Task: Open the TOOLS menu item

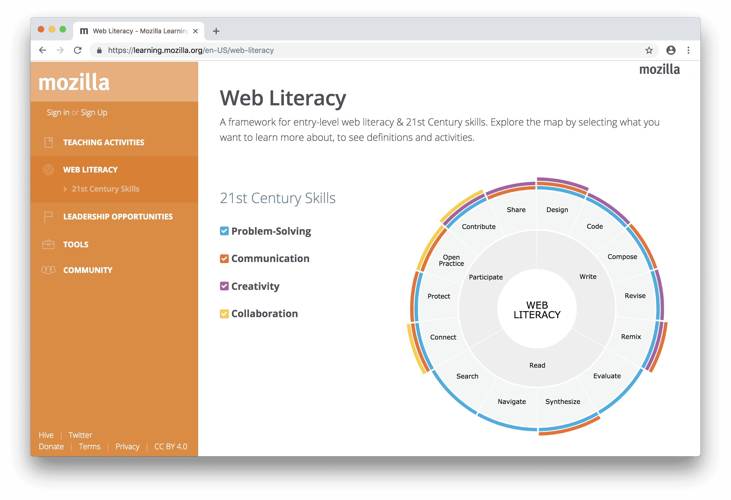Action: (76, 244)
